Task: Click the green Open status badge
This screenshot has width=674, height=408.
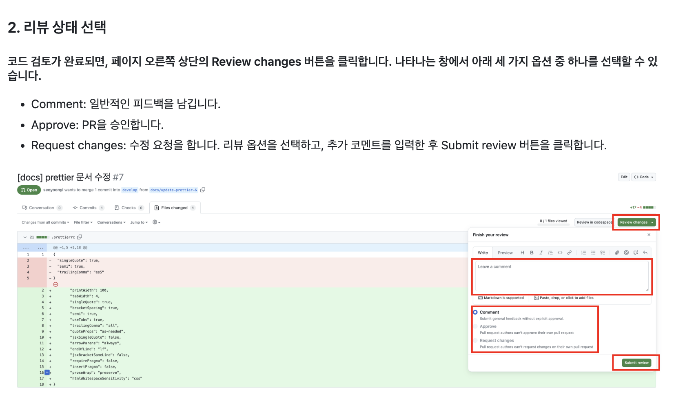Action: (x=29, y=190)
